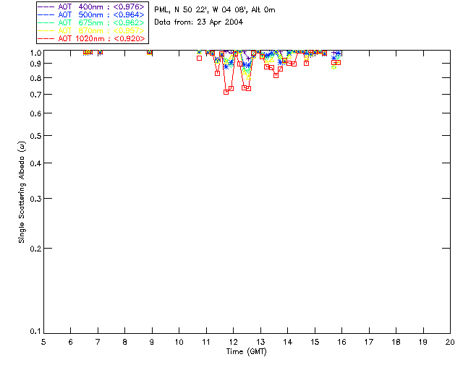Click the x-axis tick label 12
463x370 pixels.
(233, 342)
